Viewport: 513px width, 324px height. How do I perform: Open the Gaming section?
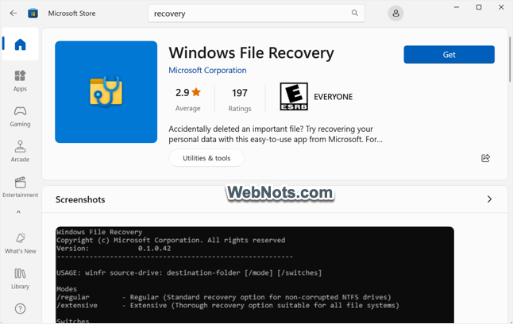21,116
